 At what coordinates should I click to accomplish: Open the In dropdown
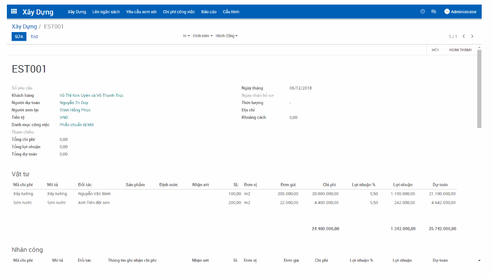[x=186, y=36]
